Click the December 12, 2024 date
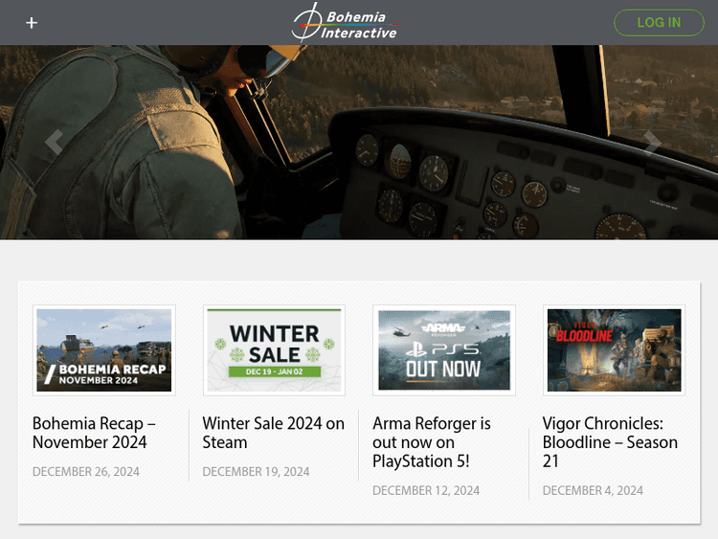 point(426,490)
